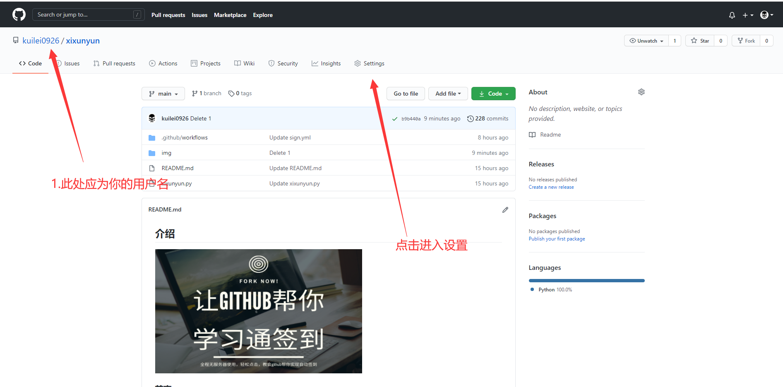Open the notifications bell
The height and width of the screenshot is (387, 783).
coord(732,15)
